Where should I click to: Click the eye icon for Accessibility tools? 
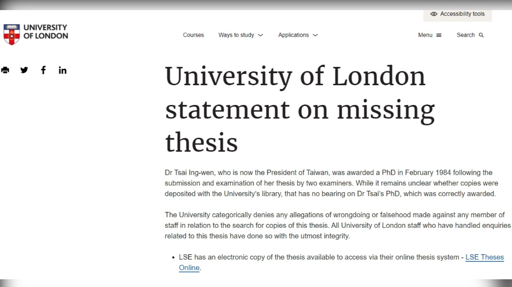pos(434,14)
